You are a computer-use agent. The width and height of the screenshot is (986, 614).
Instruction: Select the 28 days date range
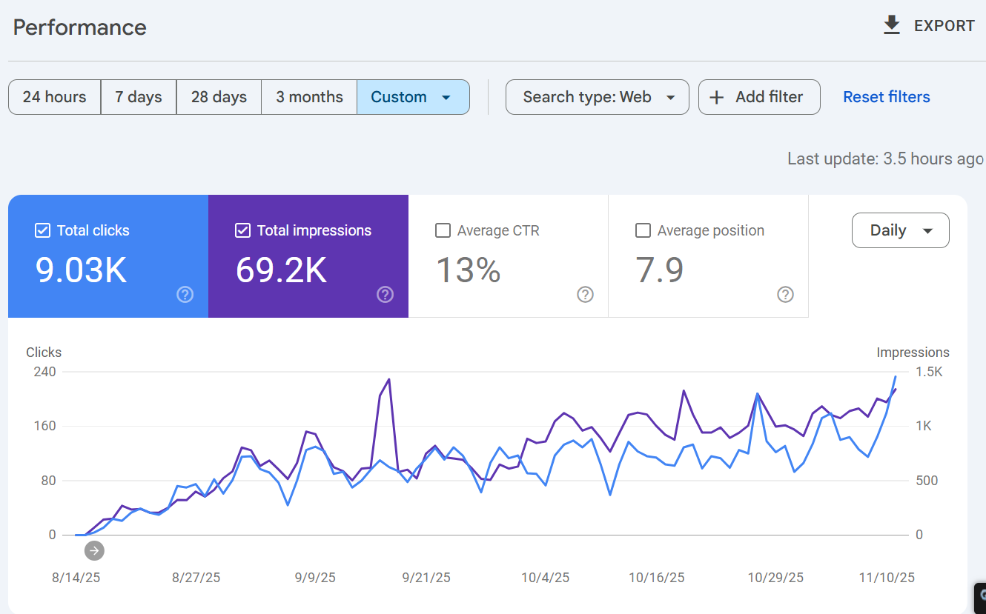tap(219, 97)
